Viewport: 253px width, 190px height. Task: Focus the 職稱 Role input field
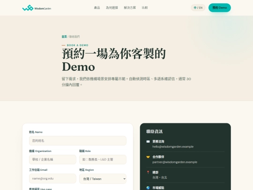pyautogui.click(x=103, y=160)
